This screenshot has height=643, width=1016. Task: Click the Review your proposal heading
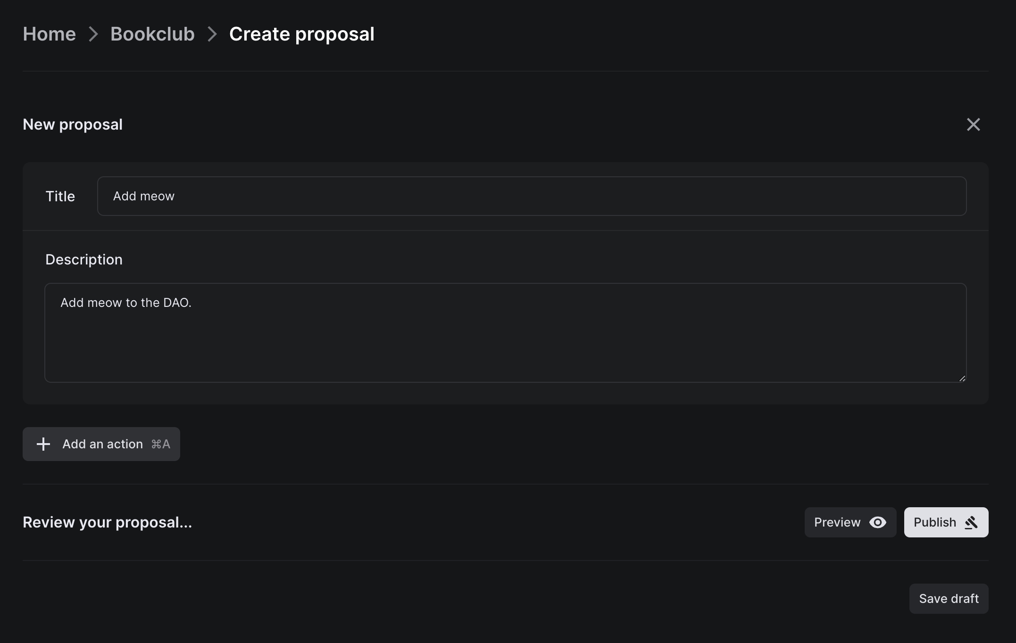pos(108,522)
